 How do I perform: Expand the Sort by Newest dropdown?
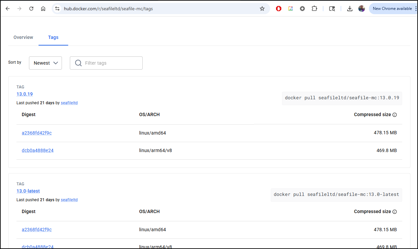click(45, 63)
